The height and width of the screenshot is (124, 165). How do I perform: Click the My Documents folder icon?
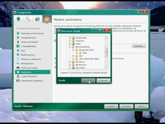(x=73, y=47)
